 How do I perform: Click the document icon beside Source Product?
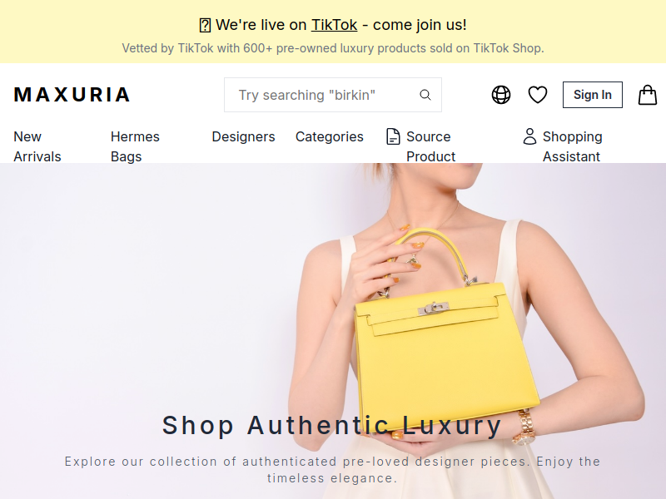coord(393,136)
